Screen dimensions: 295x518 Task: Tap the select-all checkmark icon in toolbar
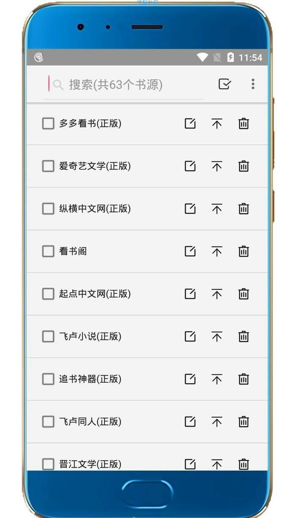click(225, 84)
